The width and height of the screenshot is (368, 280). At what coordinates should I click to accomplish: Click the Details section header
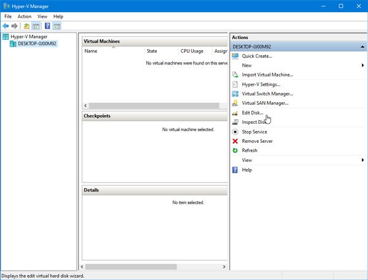click(155, 190)
